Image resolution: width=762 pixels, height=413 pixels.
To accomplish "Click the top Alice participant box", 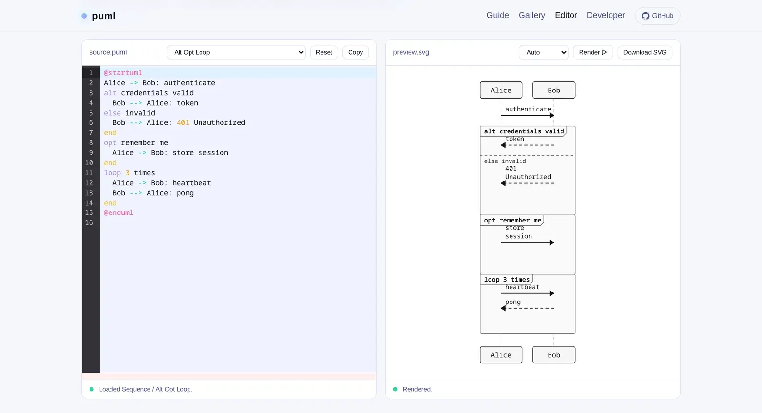I will coord(501,90).
